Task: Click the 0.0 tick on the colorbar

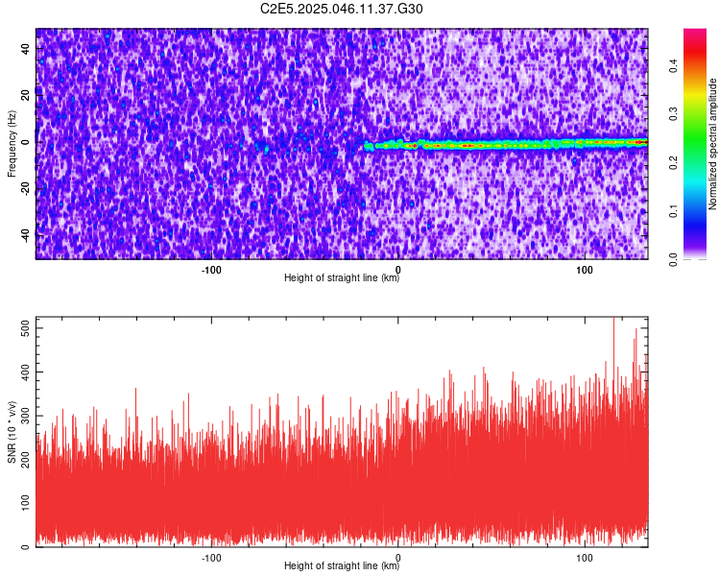Action: pyautogui.click(x=673, y=259)
